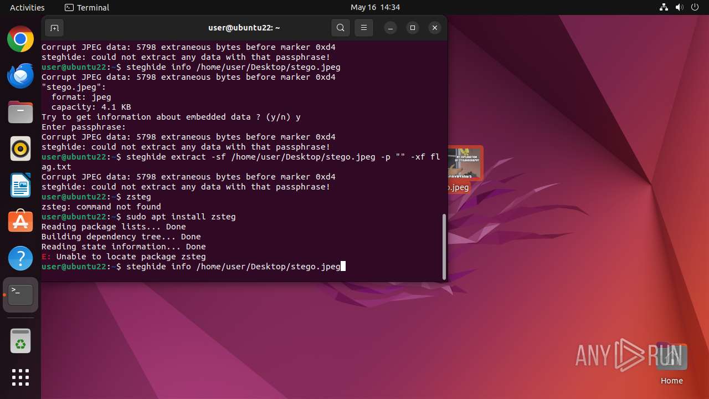Open the Activities overview

pos(27,7)
